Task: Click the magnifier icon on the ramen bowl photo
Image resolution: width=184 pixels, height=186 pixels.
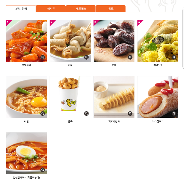Action: [x=43, y=113]
